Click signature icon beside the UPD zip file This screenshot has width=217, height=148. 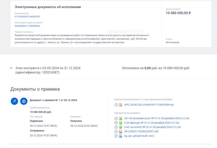(116, 105)
